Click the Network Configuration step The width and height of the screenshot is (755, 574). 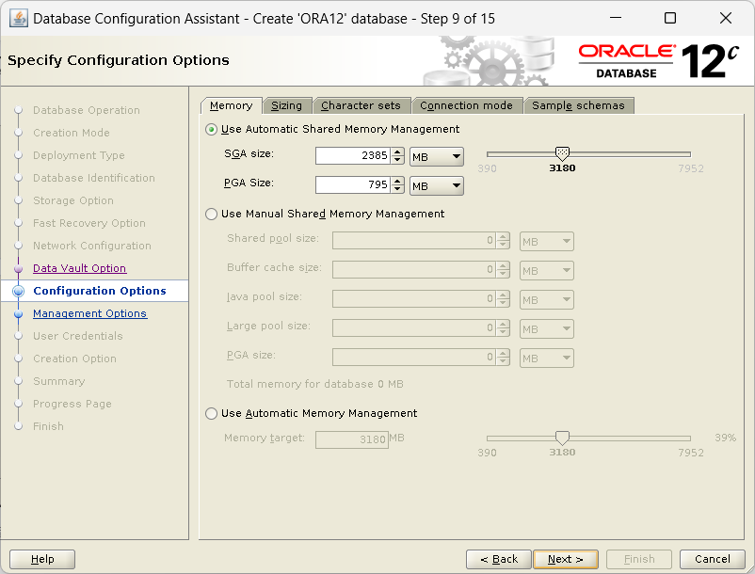click(x=92, y=246)
